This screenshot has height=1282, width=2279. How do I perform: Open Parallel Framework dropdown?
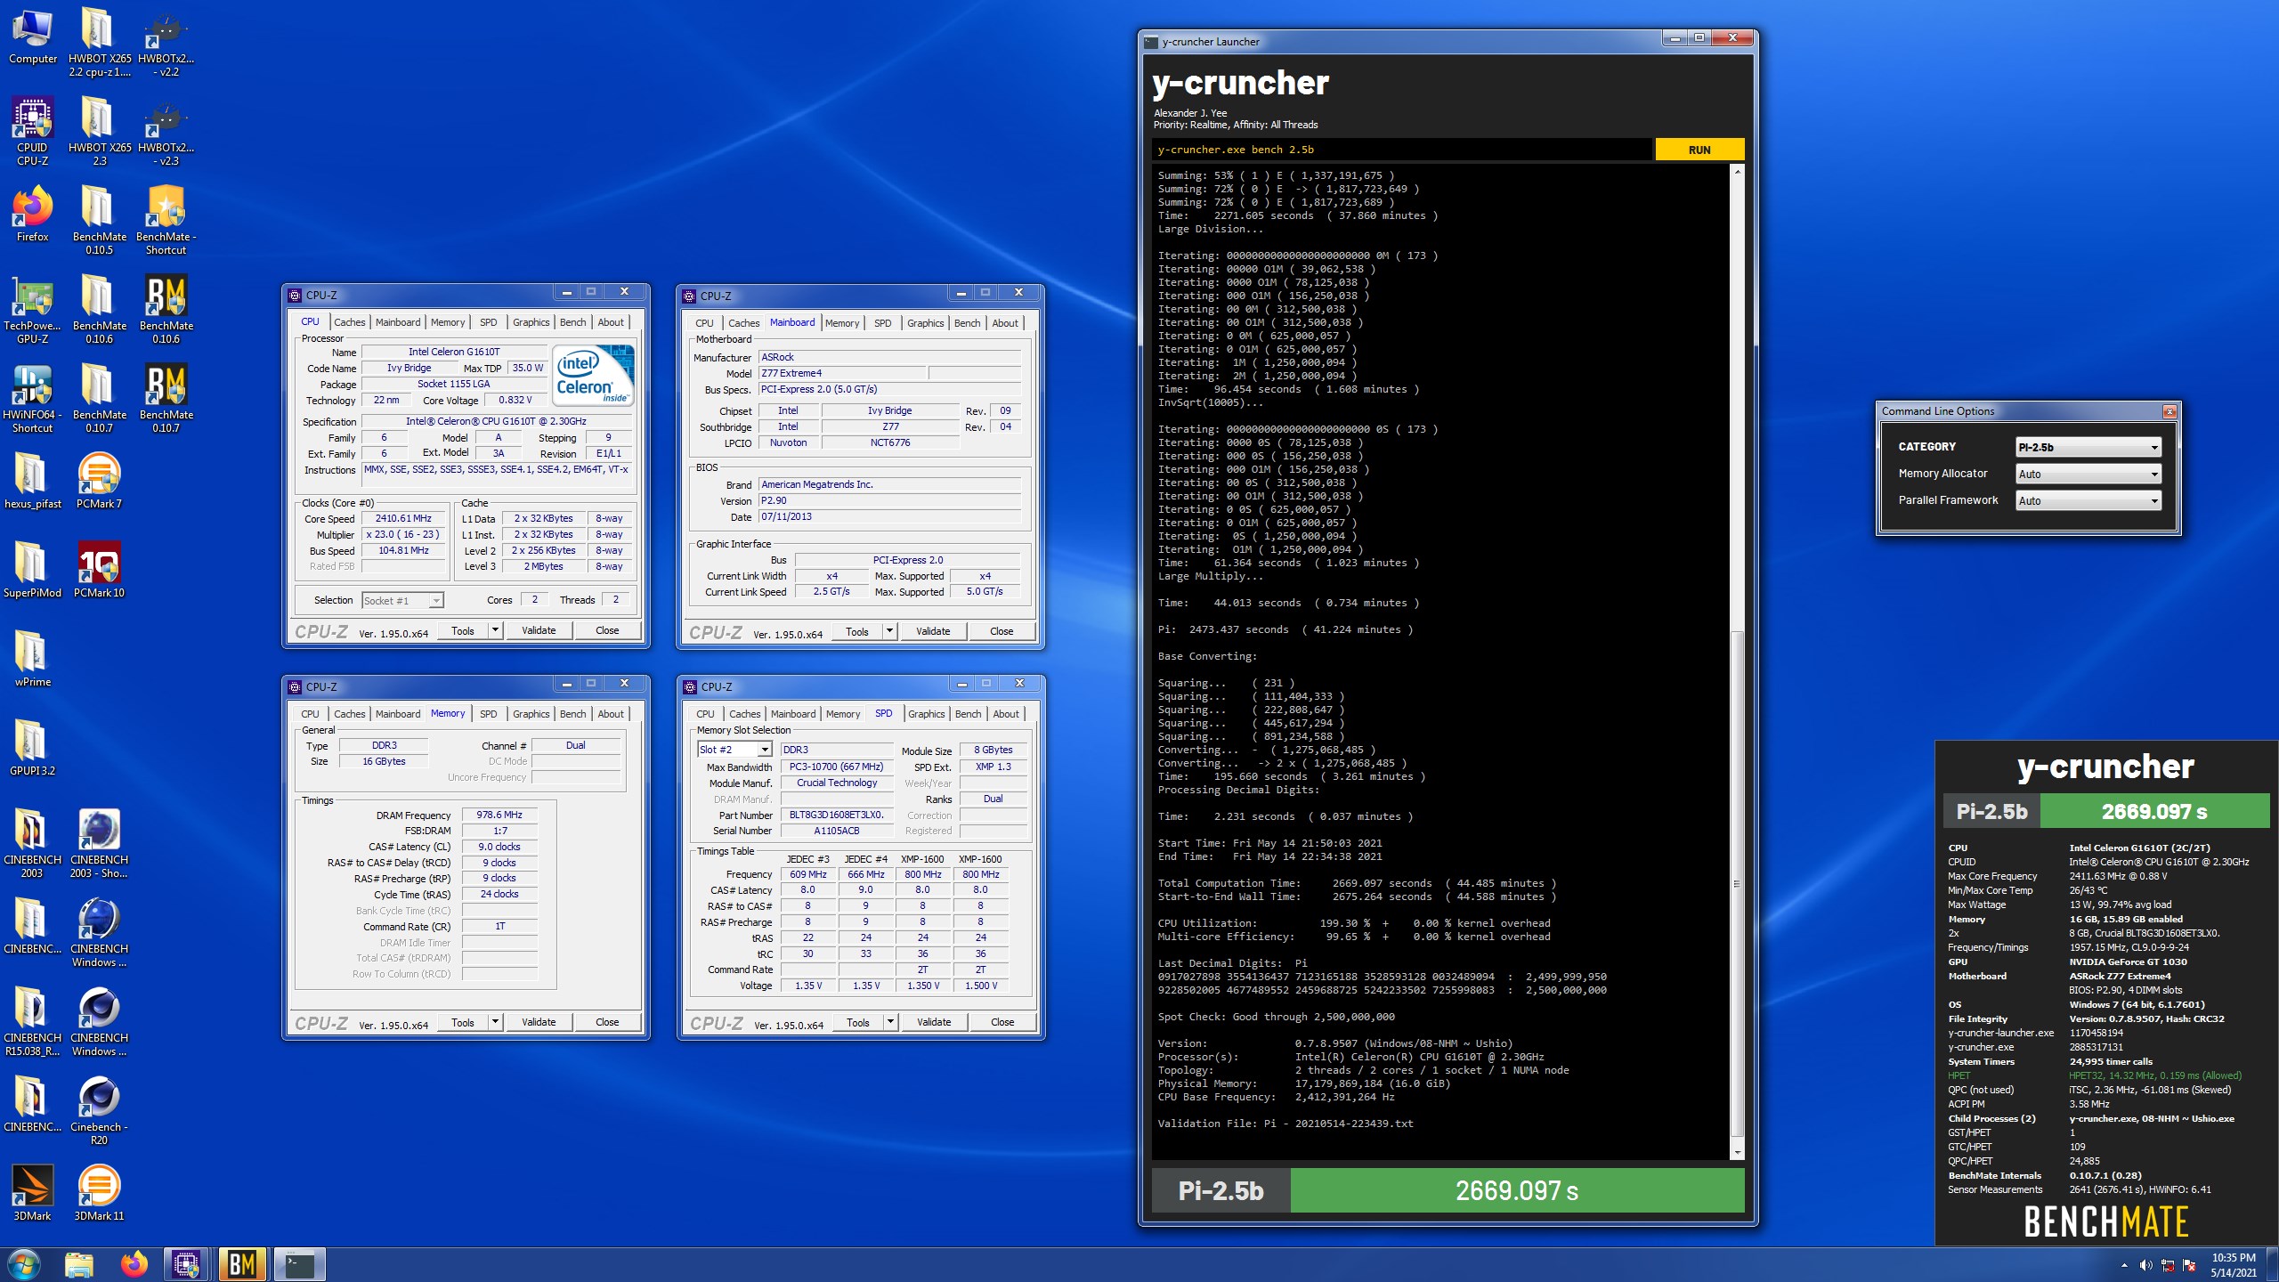coord(2088,500)
